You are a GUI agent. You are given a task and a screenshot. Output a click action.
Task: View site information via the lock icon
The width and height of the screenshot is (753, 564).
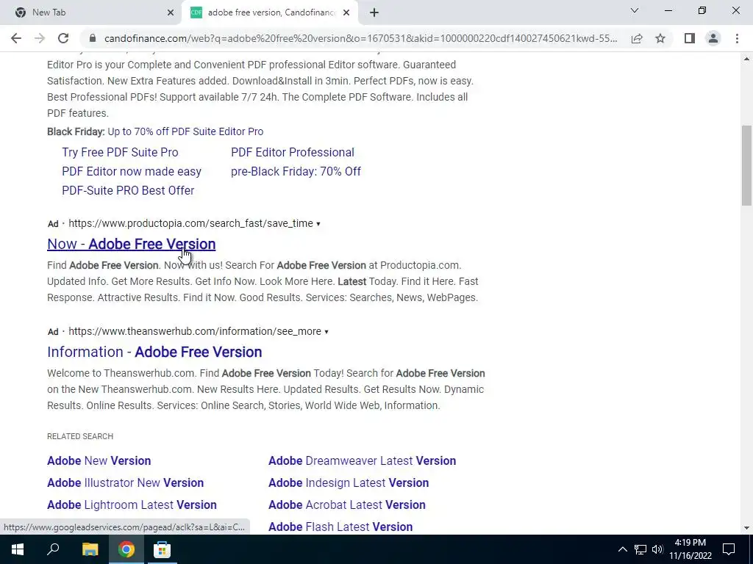93,38
